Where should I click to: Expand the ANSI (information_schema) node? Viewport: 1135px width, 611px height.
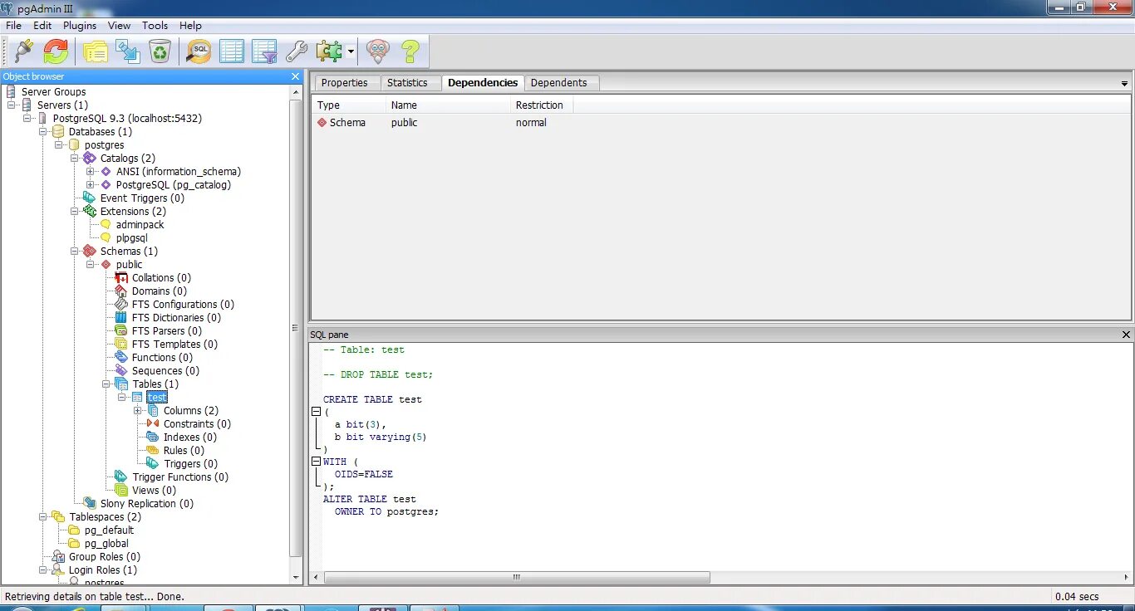coord(91,172)
